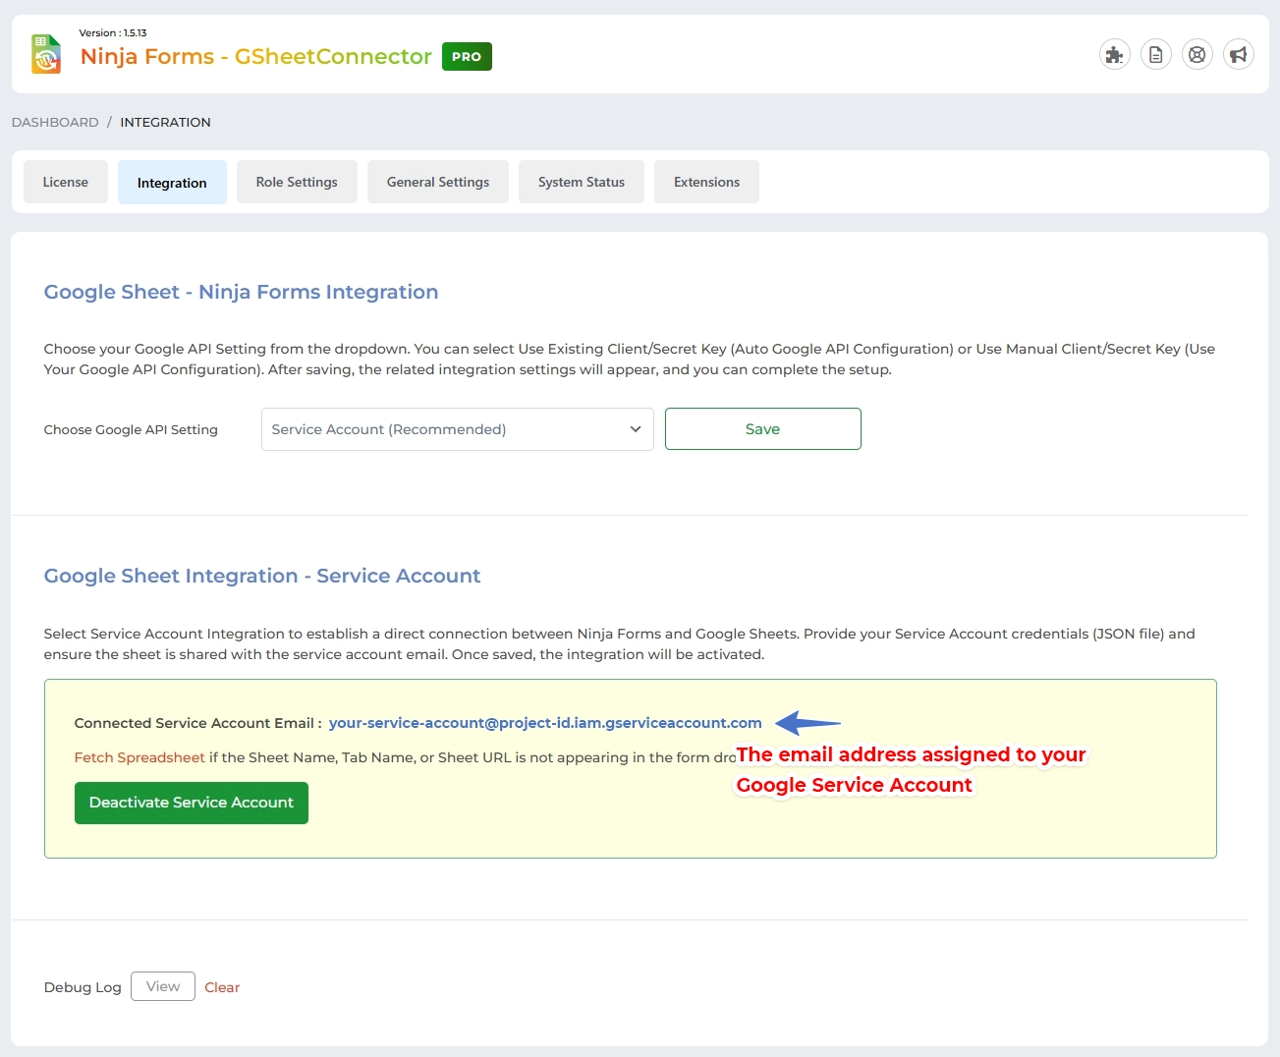1280x1057 pixels.
Task: Navigate to Dashboard in the breadcrumb
Action: point(55,123)
